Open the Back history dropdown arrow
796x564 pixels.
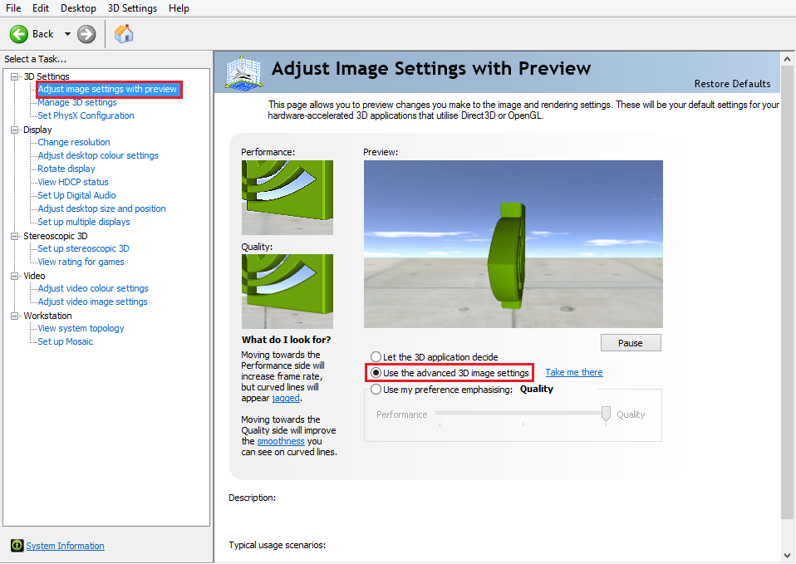(x=67, y=34)
